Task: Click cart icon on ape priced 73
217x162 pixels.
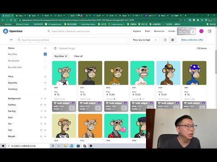Action: pyautogui.click(x=98, y=108)
